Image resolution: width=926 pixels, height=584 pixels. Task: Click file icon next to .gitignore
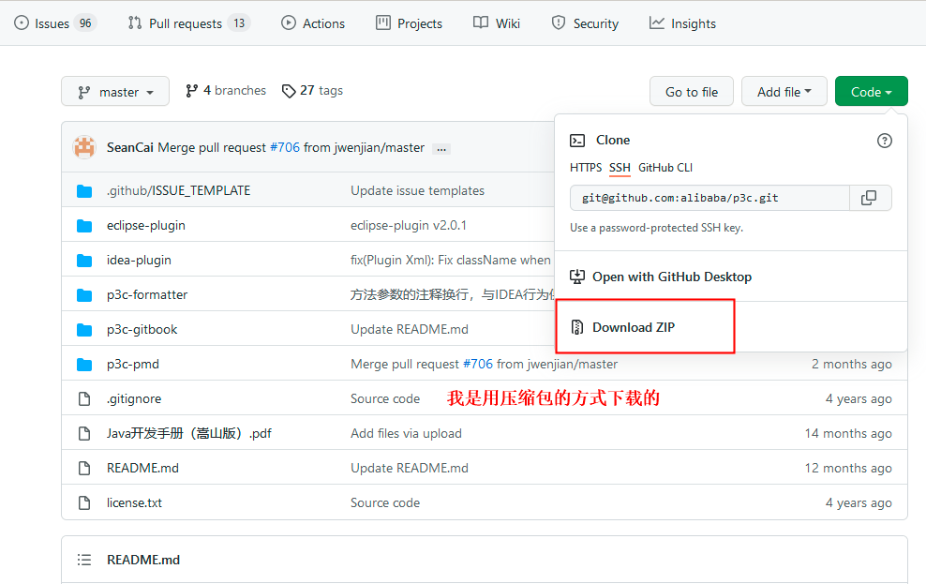pyautogui.click(x=84, y=398)
